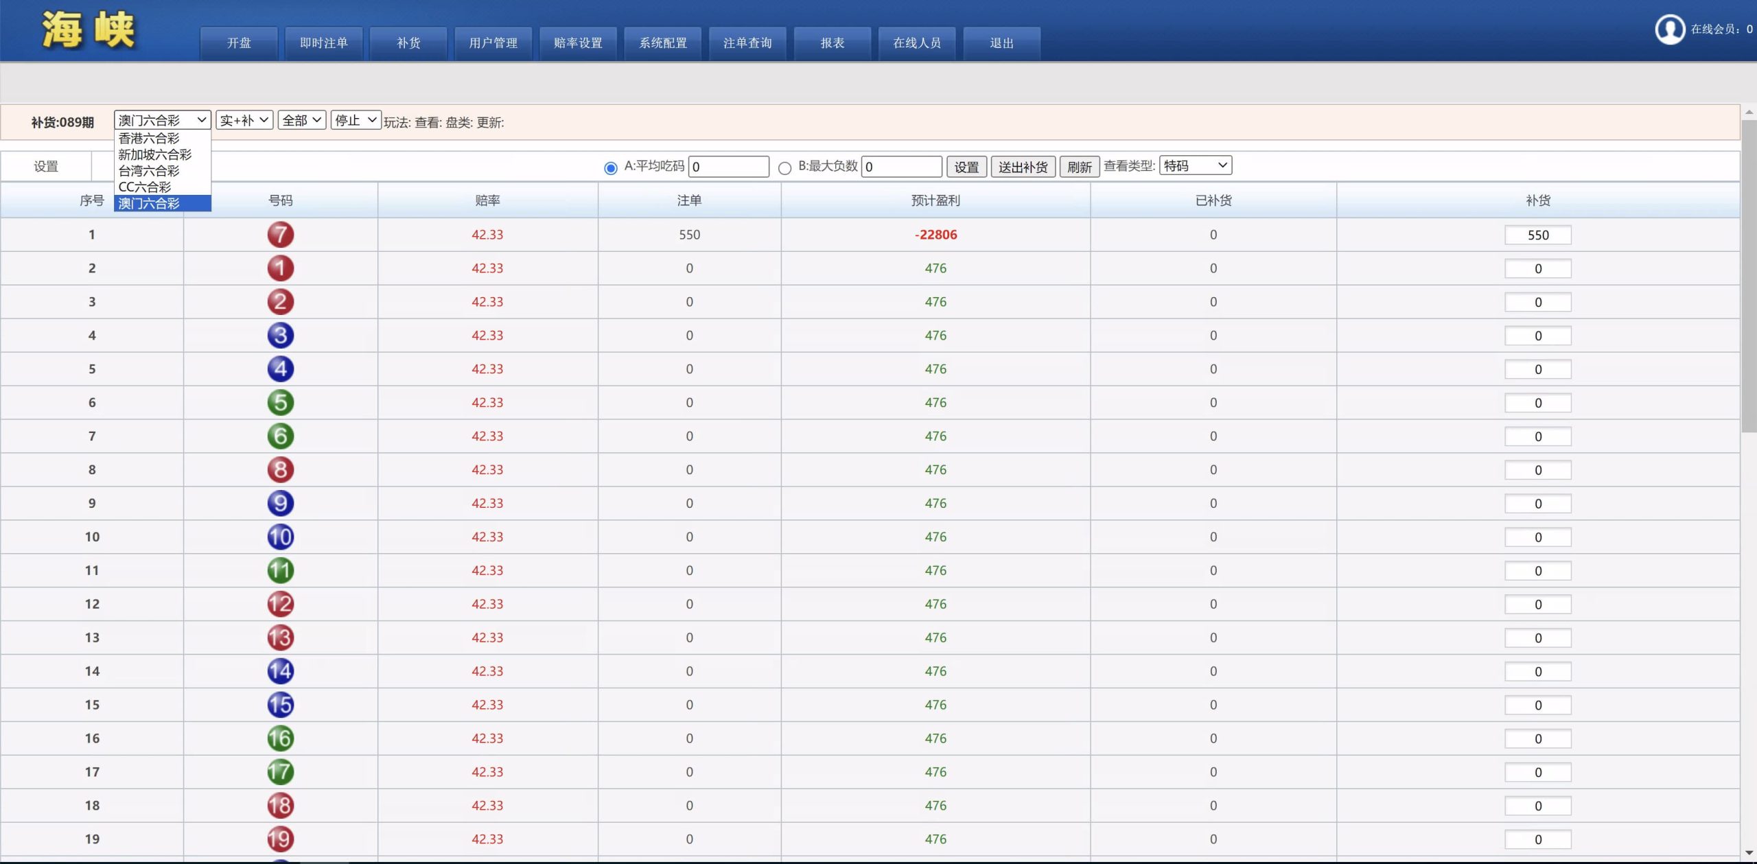This screenshot has height=864, width=1757.
Task: Select the A:平均吃码 radio button
Action: click(610, 168)
